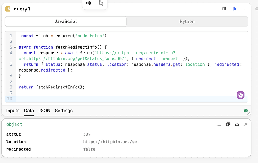Viewport: 258px width, 163px height.
Task: Select the left workflow graph view icon
Action: pyautogui.click(x=89, y=3)
